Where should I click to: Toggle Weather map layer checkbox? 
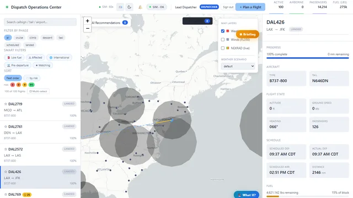tap(223, 31)
